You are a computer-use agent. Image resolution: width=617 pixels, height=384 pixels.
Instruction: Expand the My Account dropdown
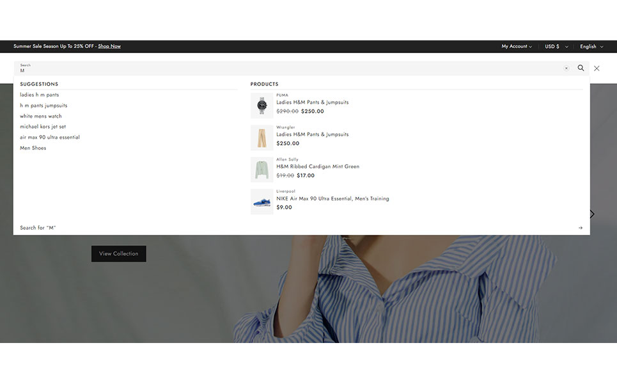pyautogui.click(x=516, y=47)
